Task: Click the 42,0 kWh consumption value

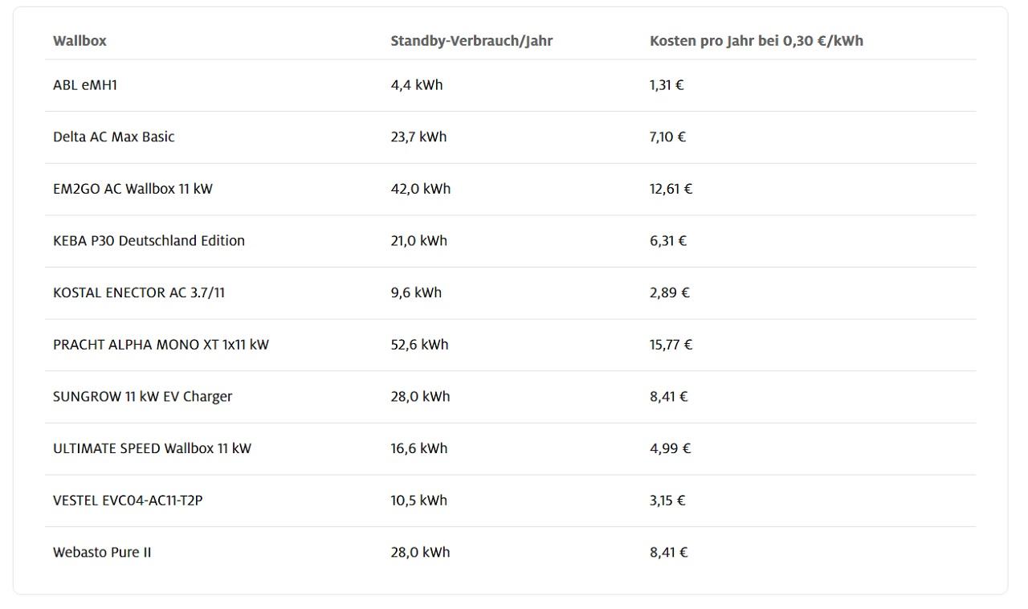Action: (420, 189)
